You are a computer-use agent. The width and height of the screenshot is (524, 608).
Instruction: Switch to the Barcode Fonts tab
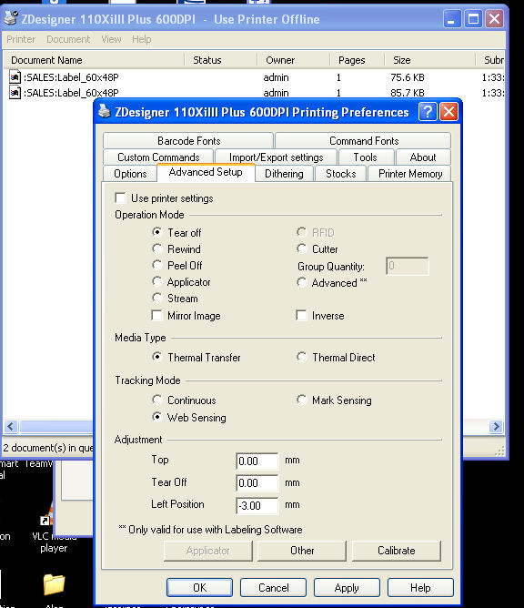tap(188, 140)
